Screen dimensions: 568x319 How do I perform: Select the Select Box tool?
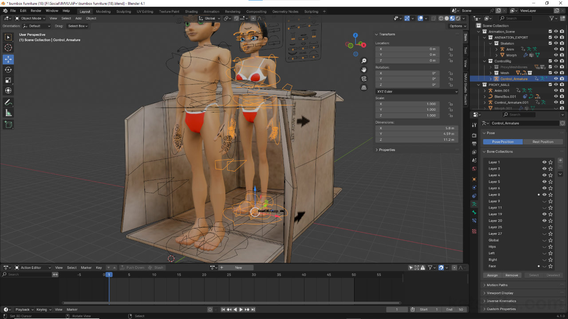[x=8, y=38]
